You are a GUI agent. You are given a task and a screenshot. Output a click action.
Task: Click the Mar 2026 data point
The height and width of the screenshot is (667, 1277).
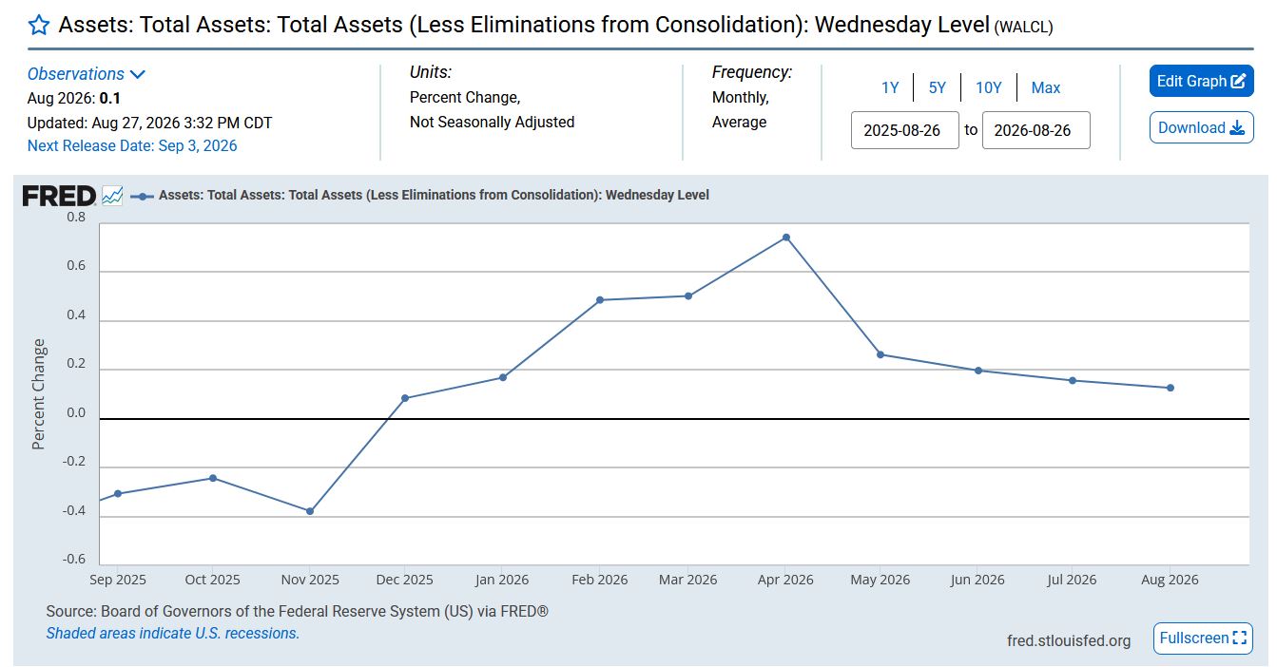[688, 295]
